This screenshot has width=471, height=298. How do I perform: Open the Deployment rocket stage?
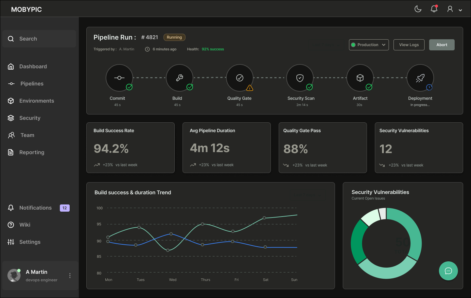[x=420, y=78]
